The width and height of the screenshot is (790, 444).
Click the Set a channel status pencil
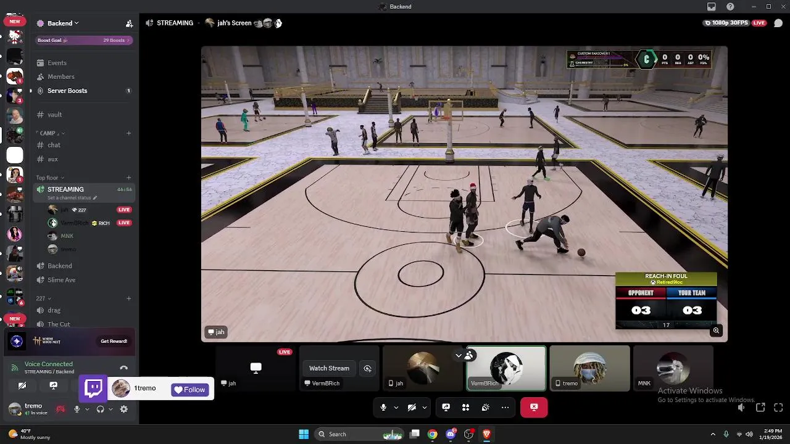click(95, 198)
